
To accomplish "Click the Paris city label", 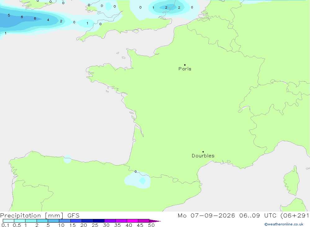I will tap(185, 69).
